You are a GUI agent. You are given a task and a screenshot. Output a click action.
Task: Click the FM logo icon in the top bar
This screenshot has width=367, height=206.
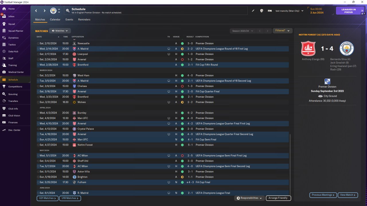coord(270,11)
